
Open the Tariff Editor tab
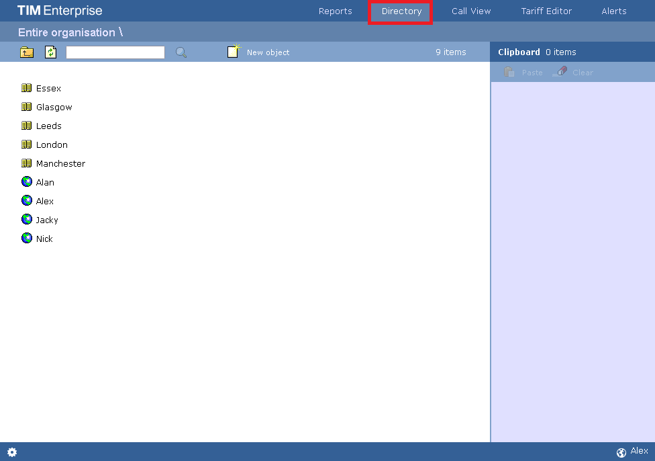(546, 11)
